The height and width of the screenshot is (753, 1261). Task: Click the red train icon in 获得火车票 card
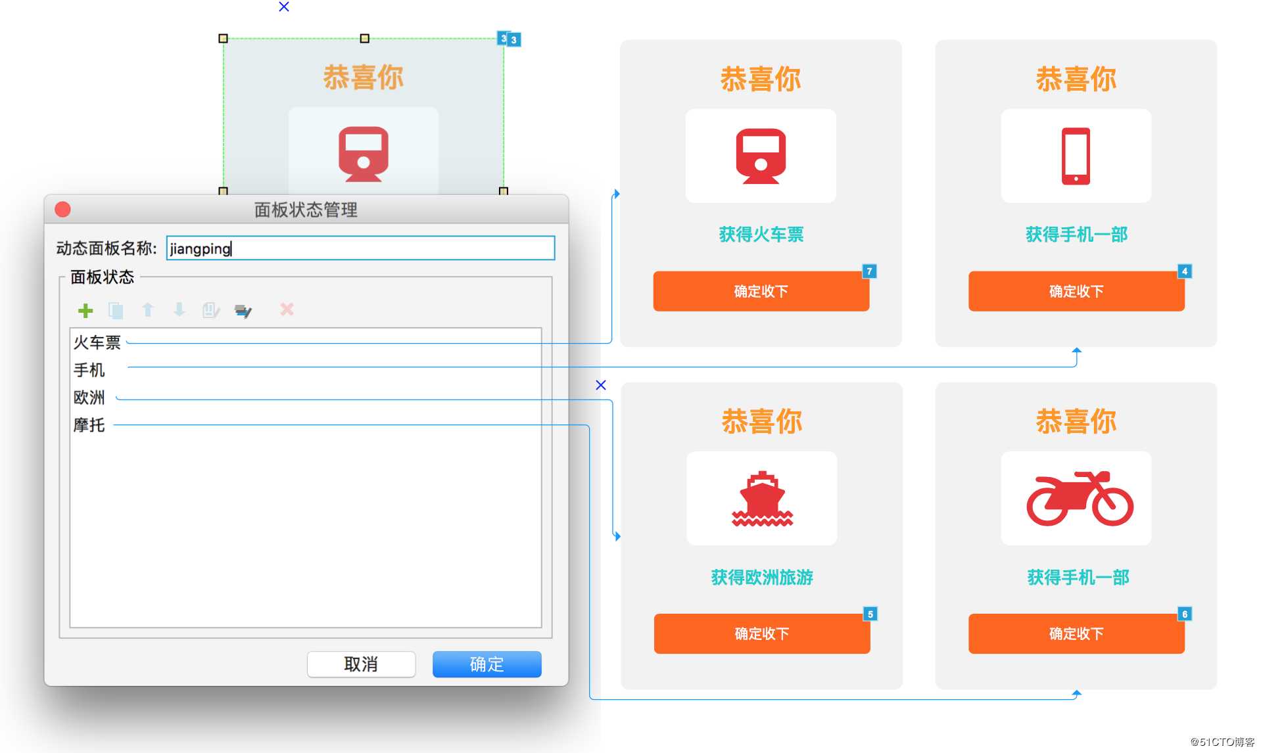tap(761, 156)
